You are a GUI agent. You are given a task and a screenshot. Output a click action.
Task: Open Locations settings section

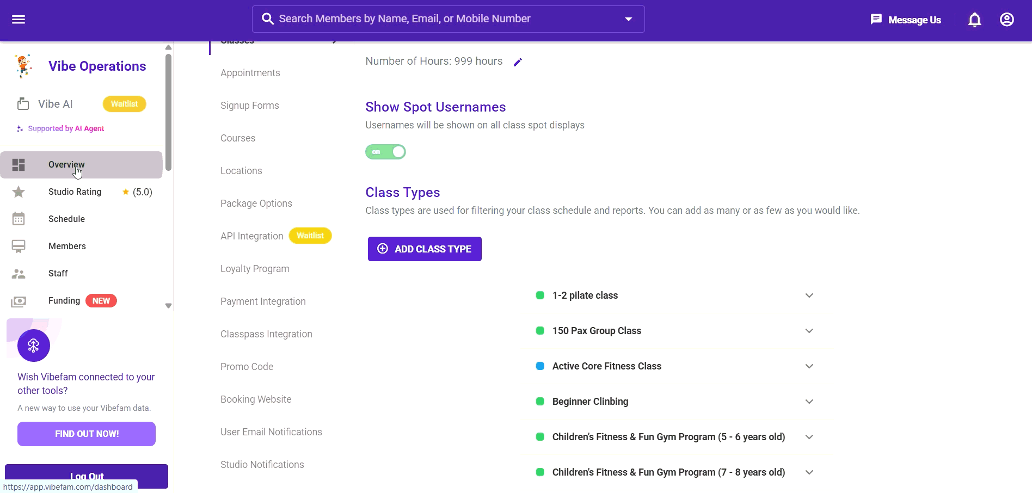(241, 171)
